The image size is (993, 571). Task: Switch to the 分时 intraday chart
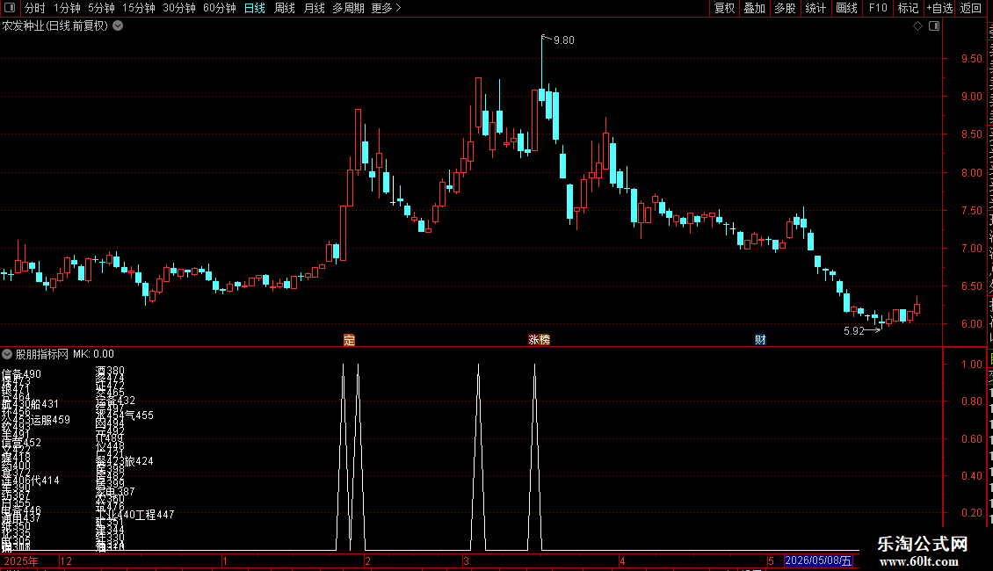(x=35, y=8)
